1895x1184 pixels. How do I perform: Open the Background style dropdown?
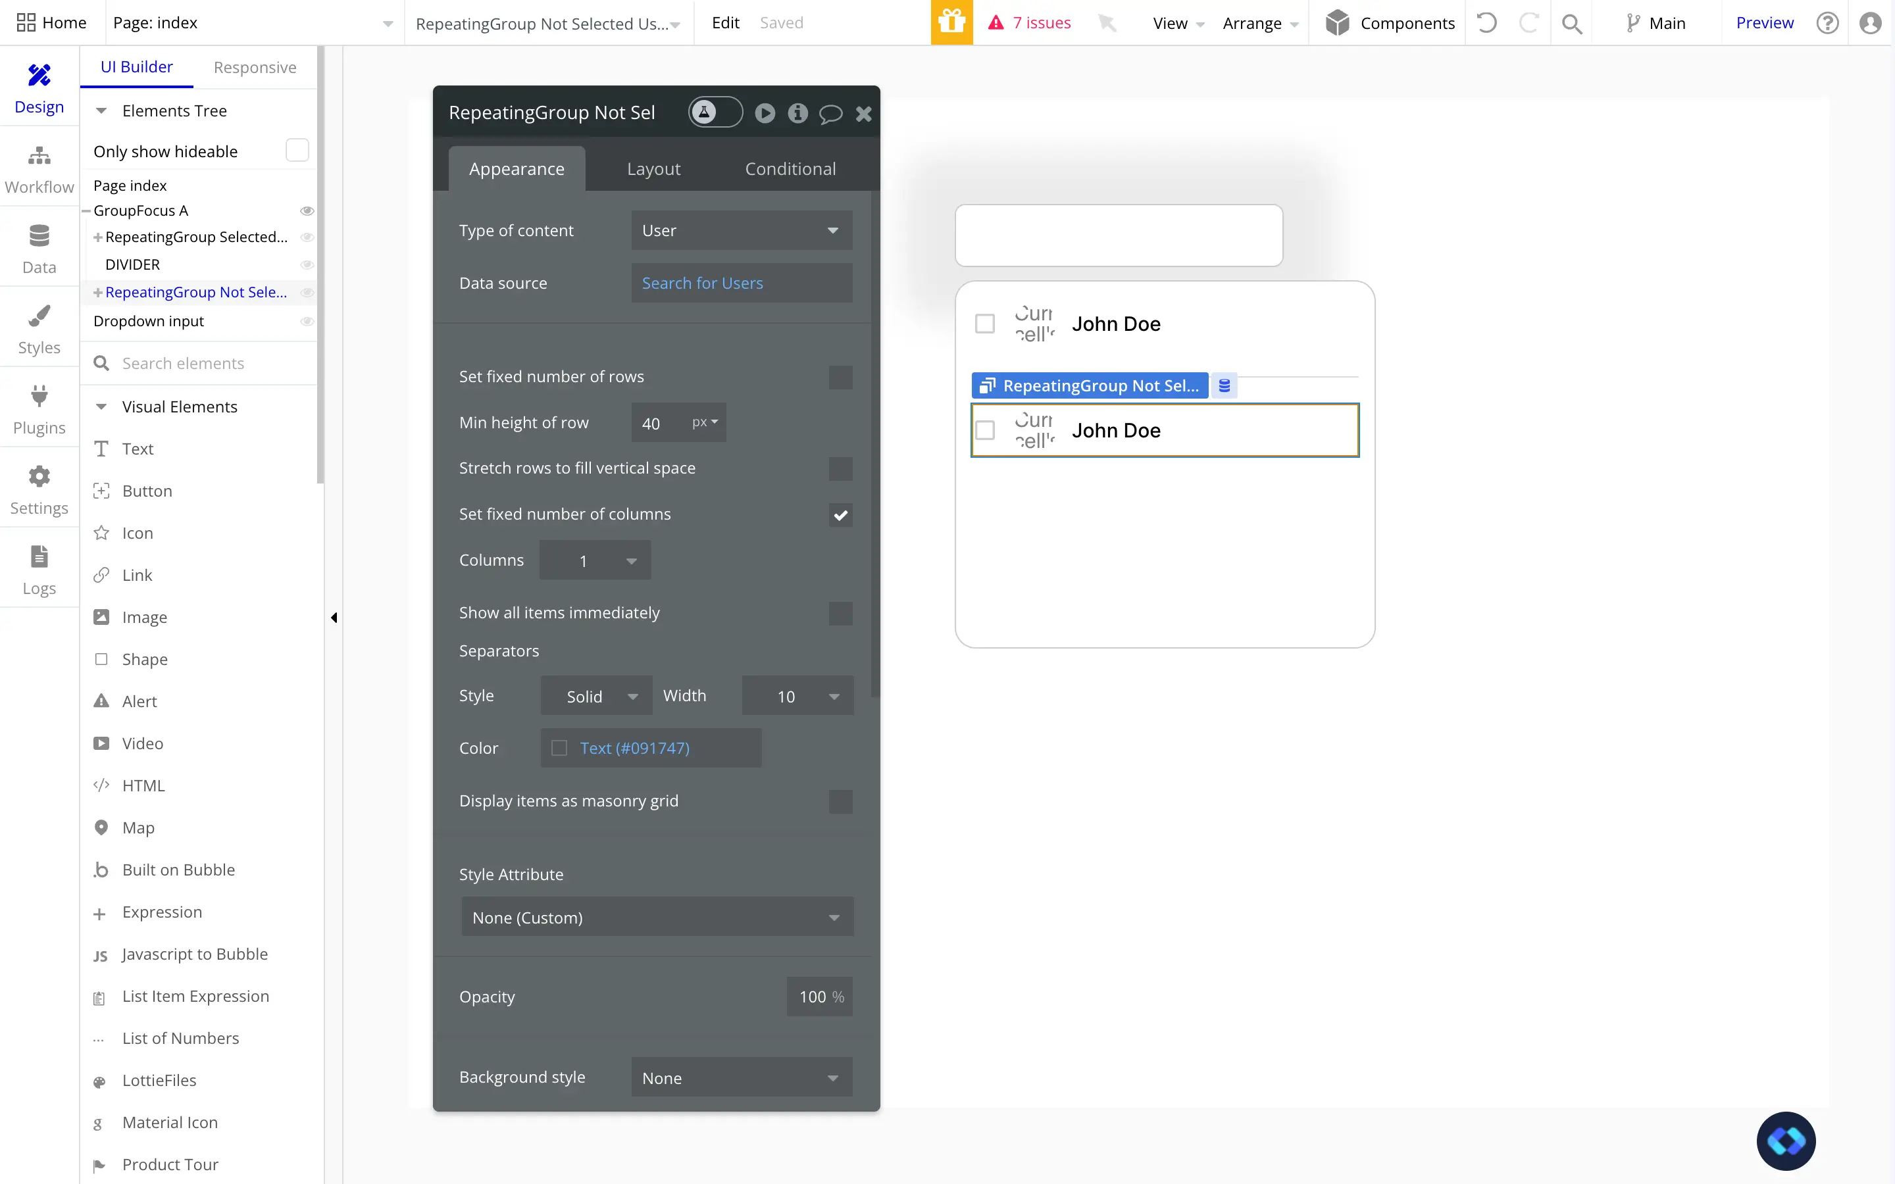(740, 1077)
